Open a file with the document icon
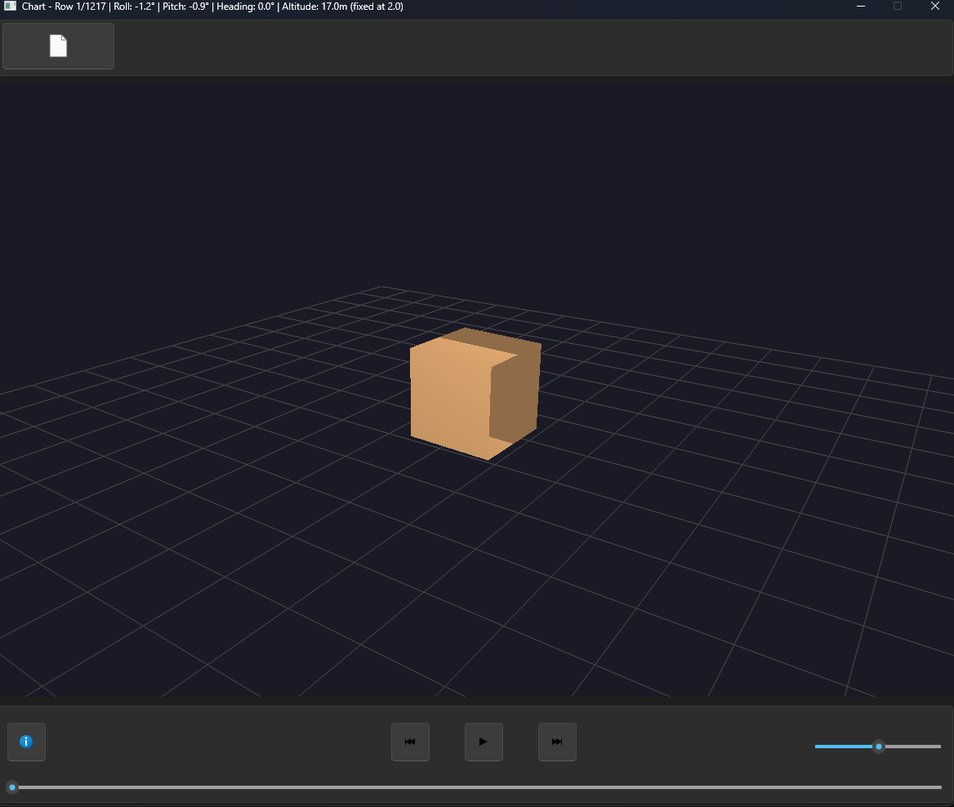The width and height of the screenshot is (954, 807). coord(59,47)
